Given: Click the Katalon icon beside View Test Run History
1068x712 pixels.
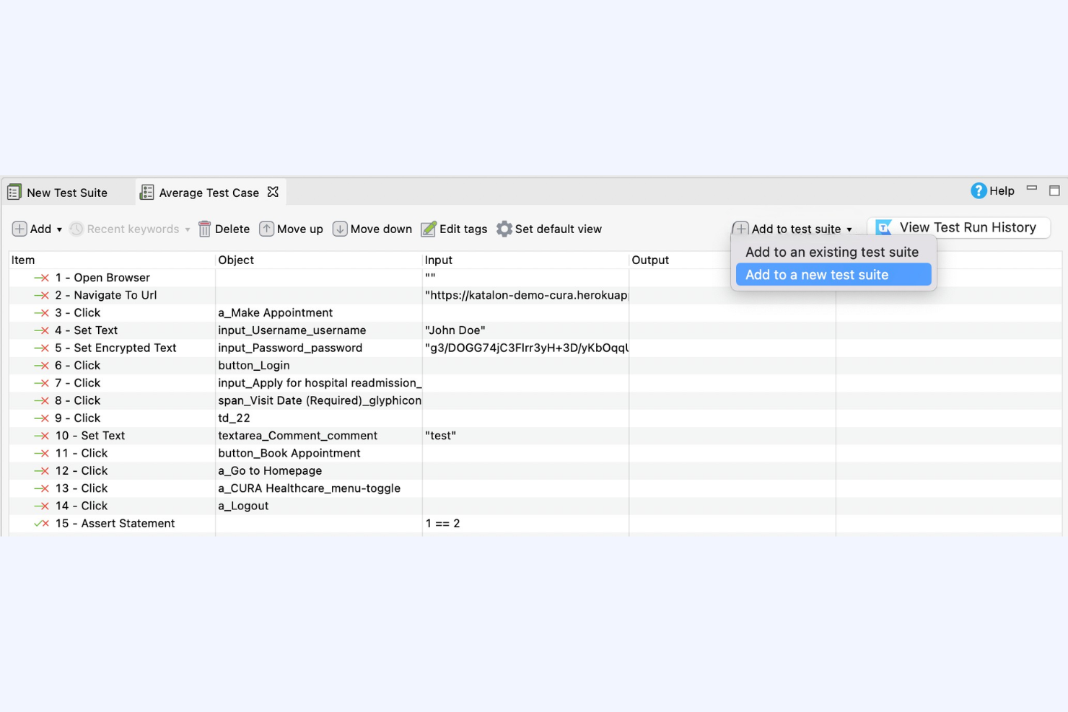Looking at the screenshot, I should pyautogui.click(x=883, y=227).
